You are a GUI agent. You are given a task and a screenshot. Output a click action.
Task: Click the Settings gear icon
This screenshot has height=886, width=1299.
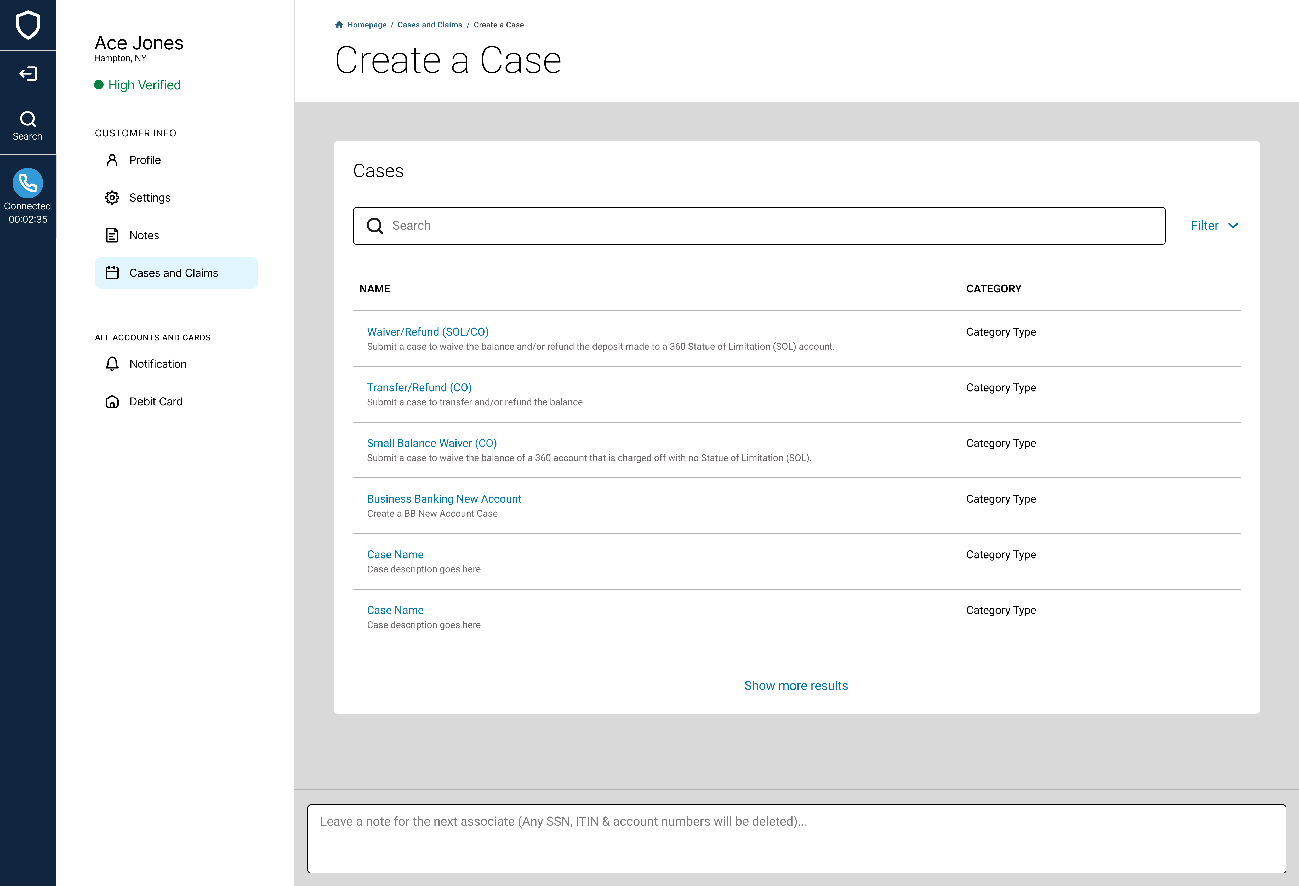tap(112, 198)
